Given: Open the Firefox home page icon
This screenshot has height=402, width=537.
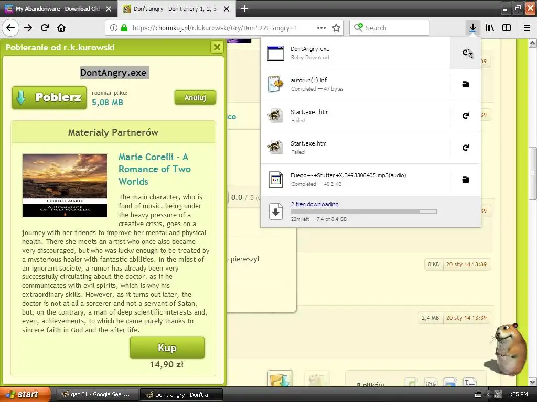Looking at the screenshot, I should click(61, 28).
